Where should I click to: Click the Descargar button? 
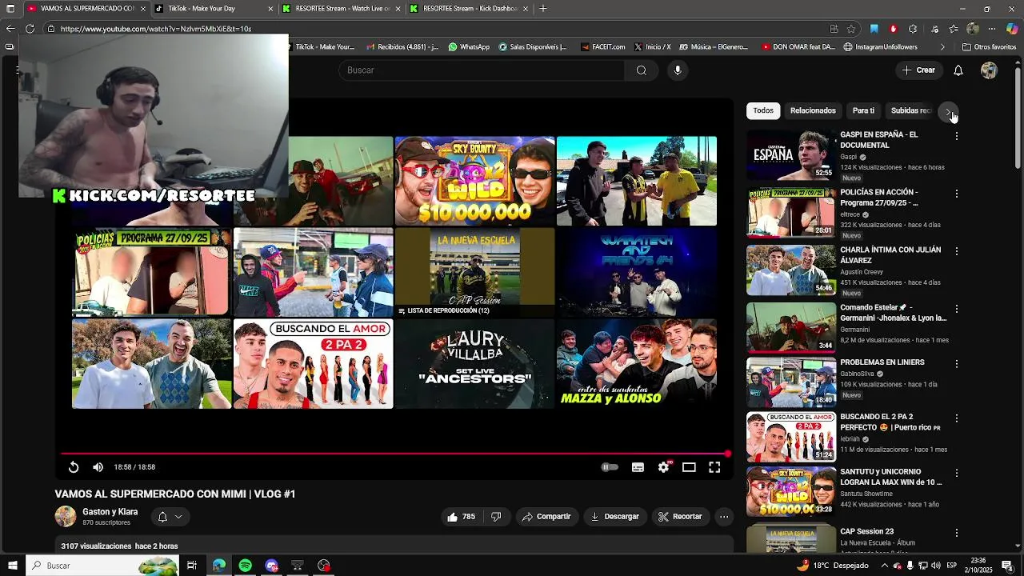point(614,517)
